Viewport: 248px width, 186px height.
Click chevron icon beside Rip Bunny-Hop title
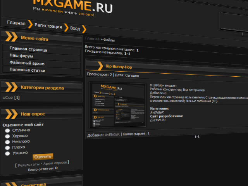pos(100,66)
